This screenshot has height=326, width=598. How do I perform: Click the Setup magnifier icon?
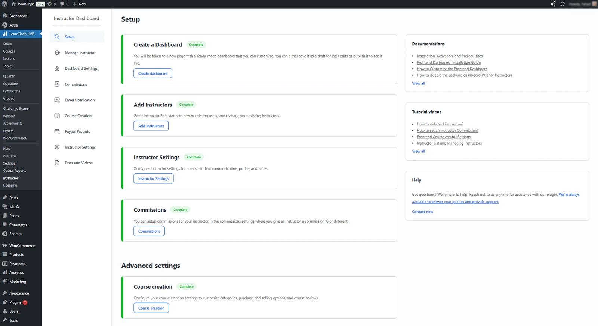pyautogui.click(x=57, y=37)
